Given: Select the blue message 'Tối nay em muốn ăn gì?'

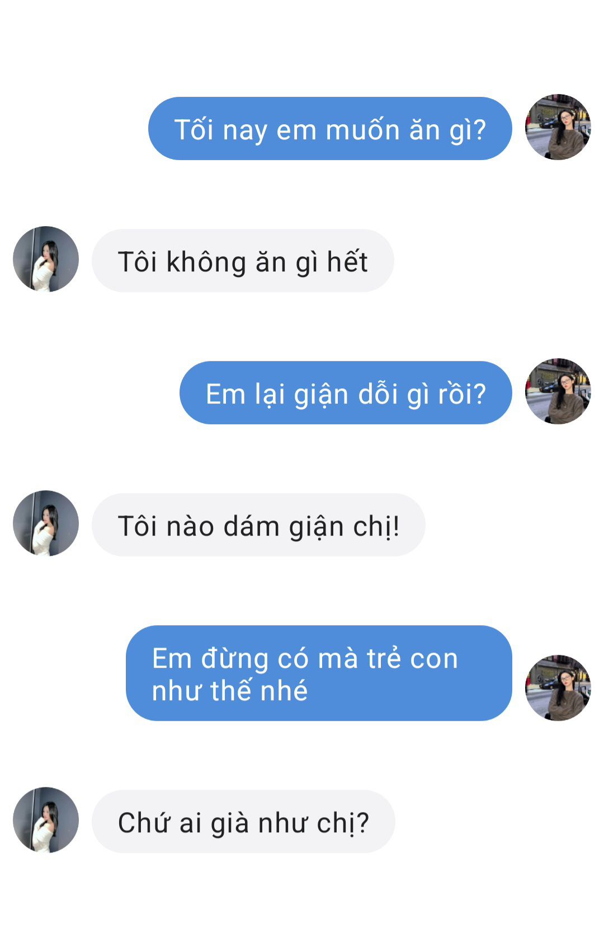Looking at the screenshot, I should click(330, 129).
